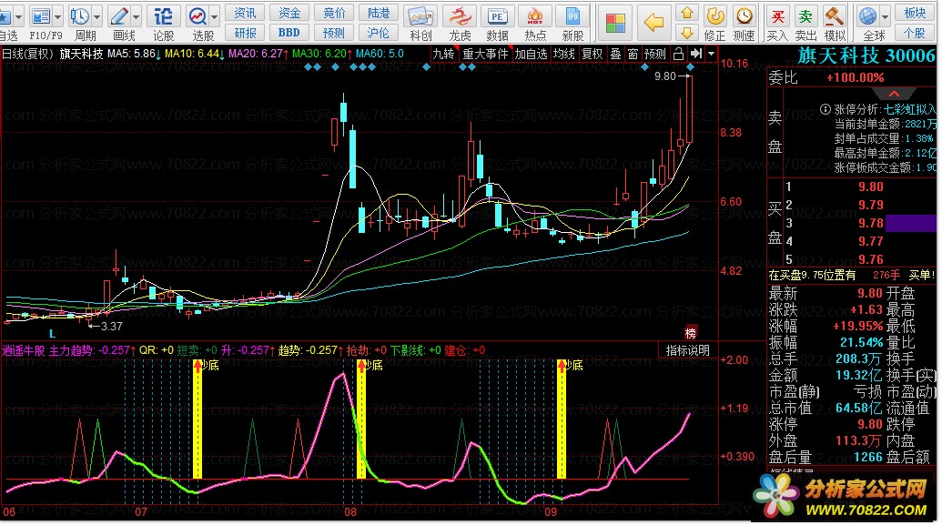Select the 画线 drawing pencil tool
This screenshot has width=942, height=525.
pos(119,16)
